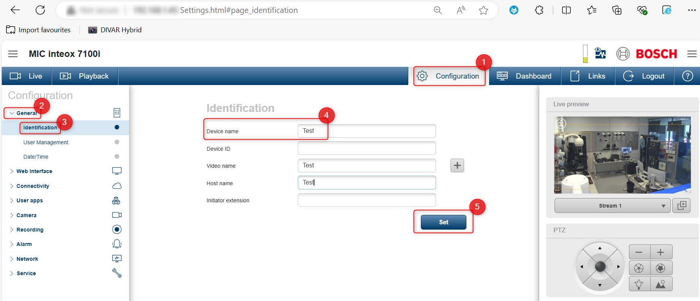Click the Import favourites bookmark
Viewport: 700px width, 301px height.
point(38,30)
